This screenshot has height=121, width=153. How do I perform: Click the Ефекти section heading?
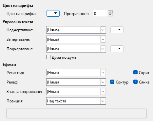9,65
